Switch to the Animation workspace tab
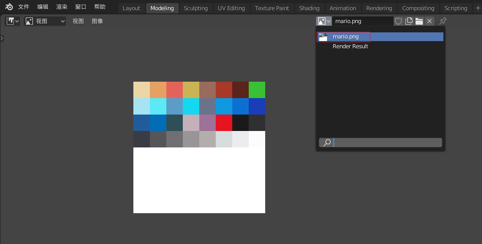Viewport: 482px width, 244px height. [343, 8]
